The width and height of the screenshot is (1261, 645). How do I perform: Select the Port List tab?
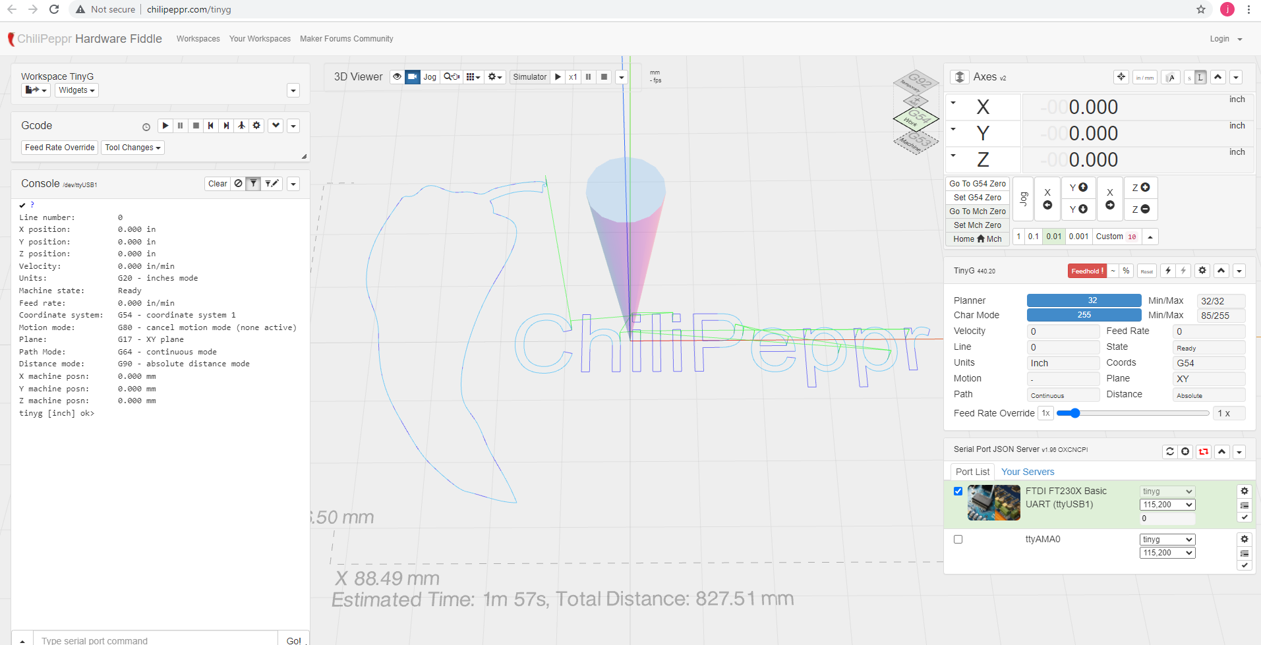[x=973, y=472]
